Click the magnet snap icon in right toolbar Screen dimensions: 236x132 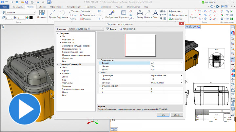point(233,33)
